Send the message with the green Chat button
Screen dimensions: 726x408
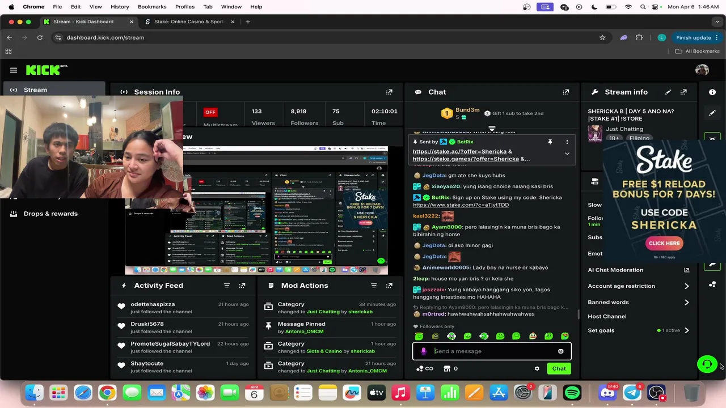tap(559, 369)
